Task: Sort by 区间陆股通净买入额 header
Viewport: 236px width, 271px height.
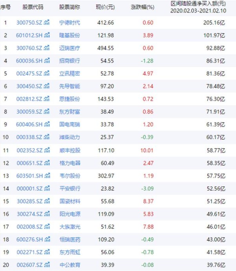Action: [198, 7]
